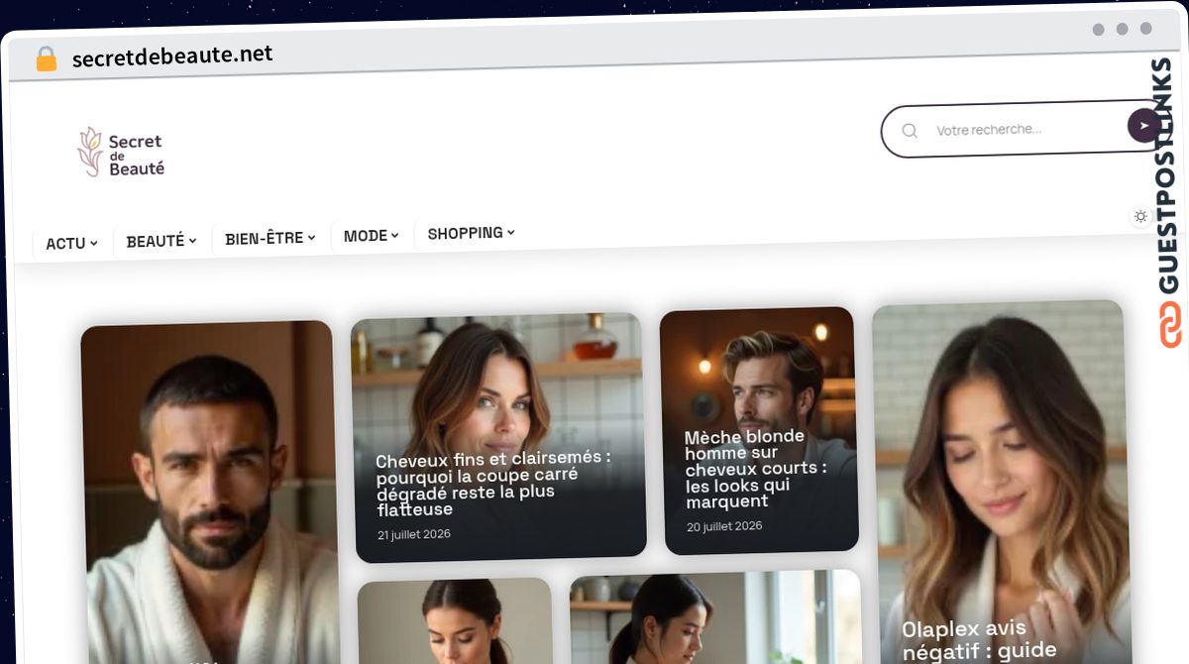1189x664 pixels.
Task: Expand the chevron next to SHOPPING
Action: [x=510, y=232]
